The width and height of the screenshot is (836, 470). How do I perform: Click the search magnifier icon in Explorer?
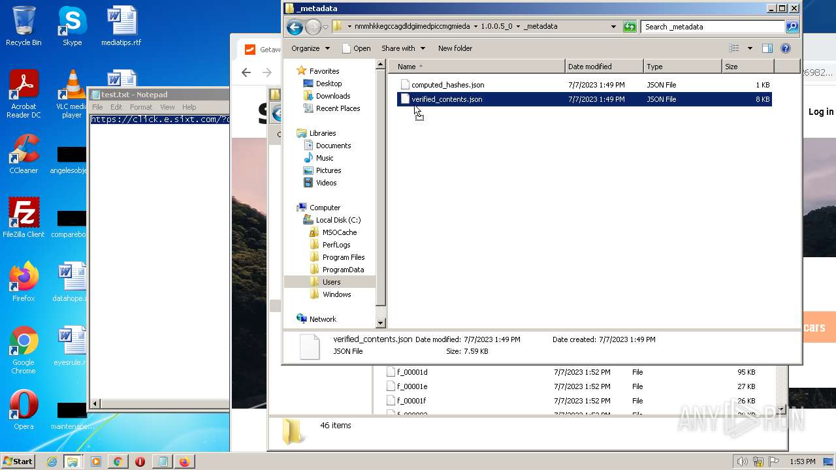coord(792,27)
